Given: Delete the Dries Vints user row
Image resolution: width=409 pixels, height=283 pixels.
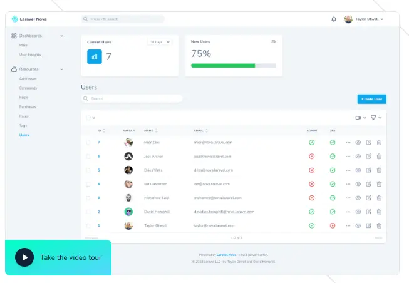Looking at the screenshot, I should (x=379, y=170).
